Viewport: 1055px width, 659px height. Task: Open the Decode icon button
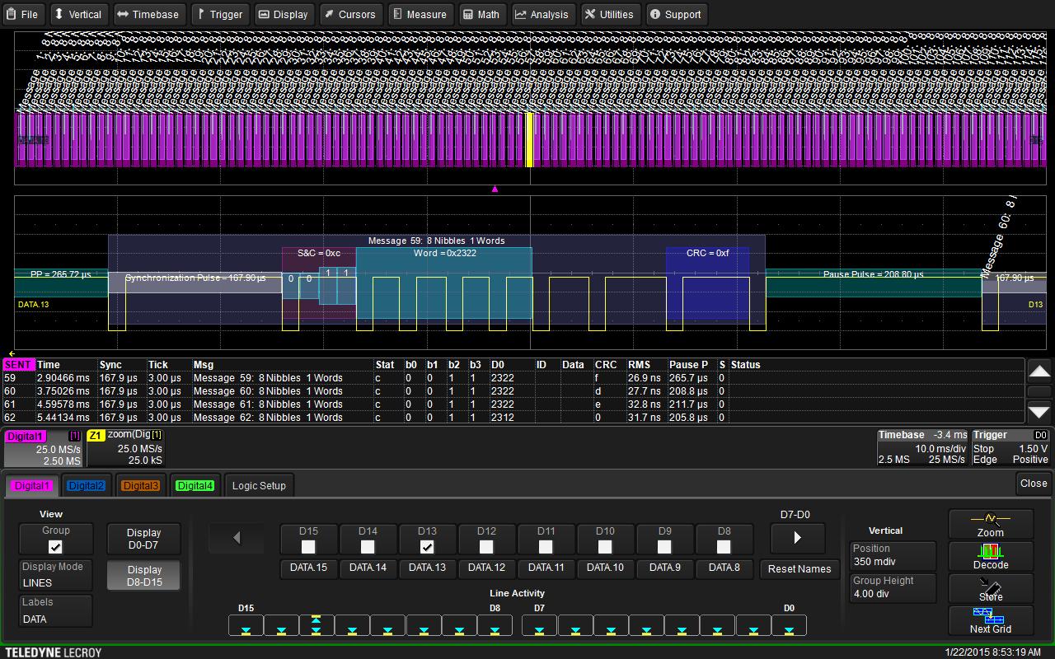[x=991, y=556]
